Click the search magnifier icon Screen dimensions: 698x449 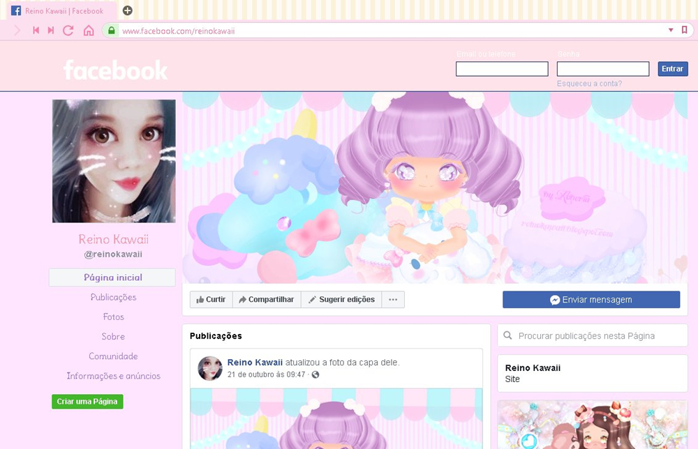pos(507,335)
